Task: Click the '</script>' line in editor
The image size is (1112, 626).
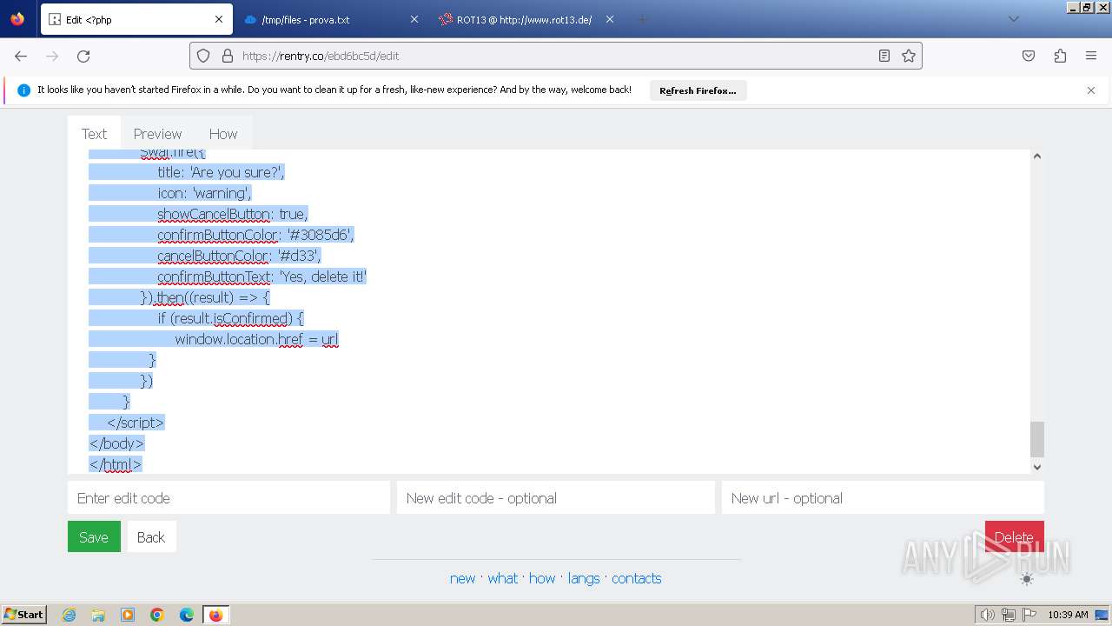Action: point(136,423)
